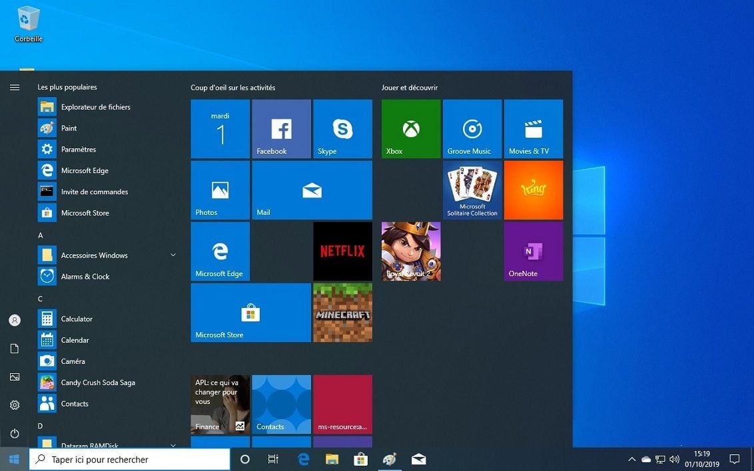Open Settings gear in Start sidebar
754x471 pixels.
point(15,405)
